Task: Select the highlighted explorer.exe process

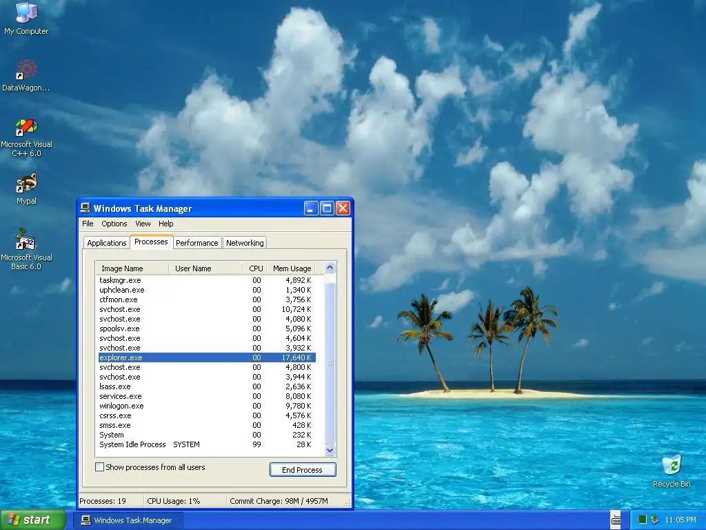Action: click(x=207, y=357)
